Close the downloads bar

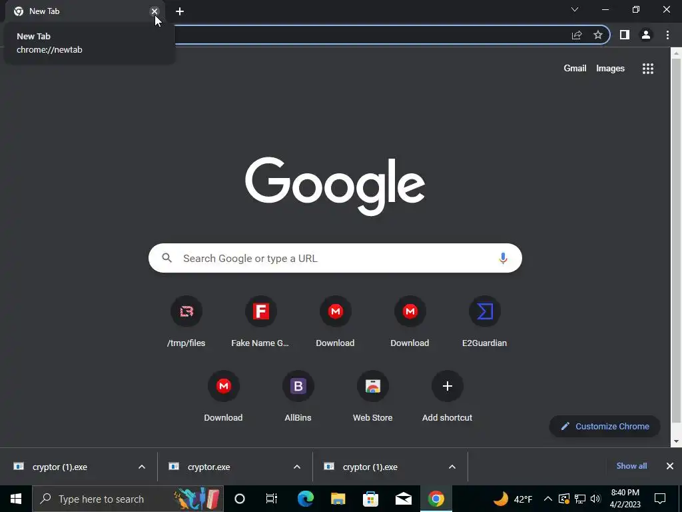pyautogui.click(x=670, y=466)
